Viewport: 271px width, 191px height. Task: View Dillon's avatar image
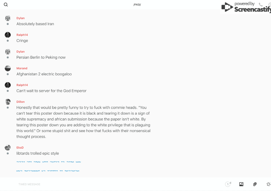[x=8, y=102]
